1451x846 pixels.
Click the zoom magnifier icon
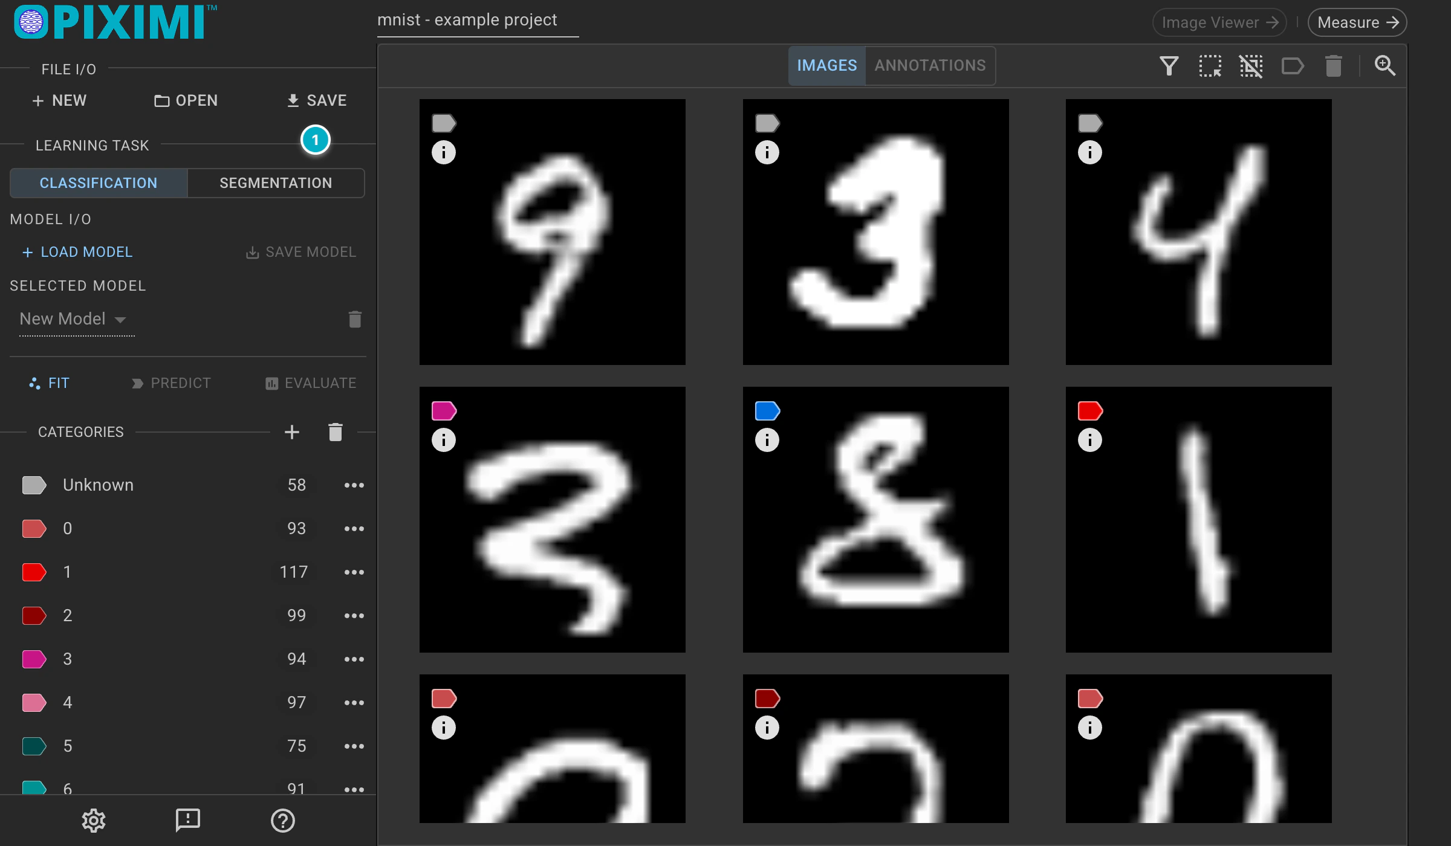1384,66
